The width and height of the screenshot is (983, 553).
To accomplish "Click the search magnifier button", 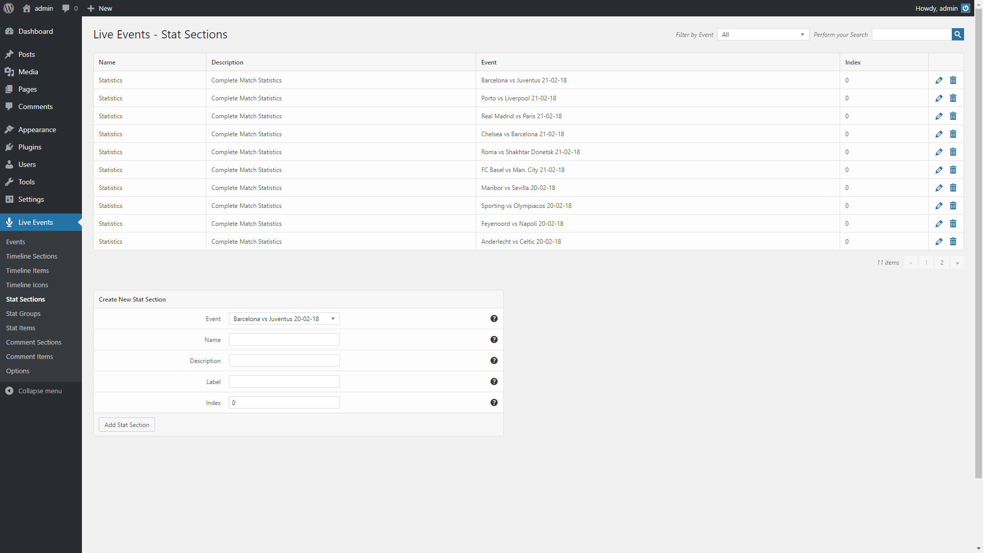I will [957, 34].
